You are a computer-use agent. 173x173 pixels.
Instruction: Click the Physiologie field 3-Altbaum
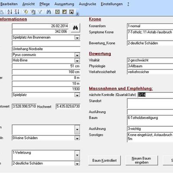click(x=150, y=66)
